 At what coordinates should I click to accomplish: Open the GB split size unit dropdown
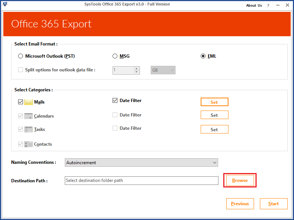pos(163,70)
